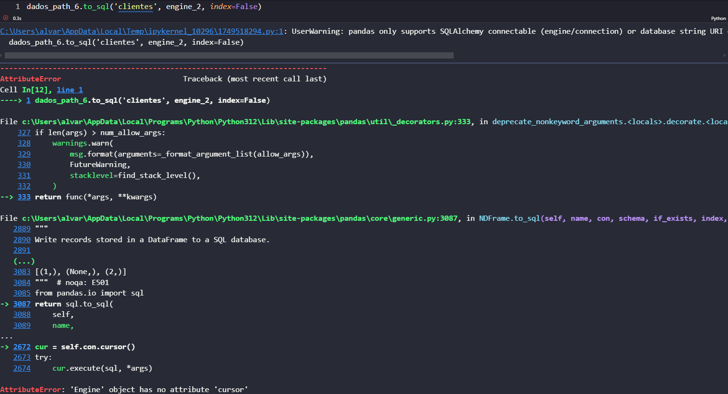Click the generic.py:3087 file path text
The height and width of the screenshot is (394, 728).
240,218
